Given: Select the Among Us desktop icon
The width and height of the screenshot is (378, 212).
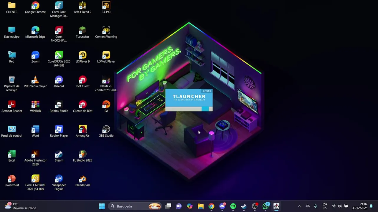Looking at the screenshot, I should click(x=82, y=131).
